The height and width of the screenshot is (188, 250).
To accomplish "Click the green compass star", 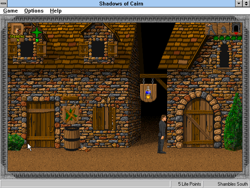I will [37, 32].
